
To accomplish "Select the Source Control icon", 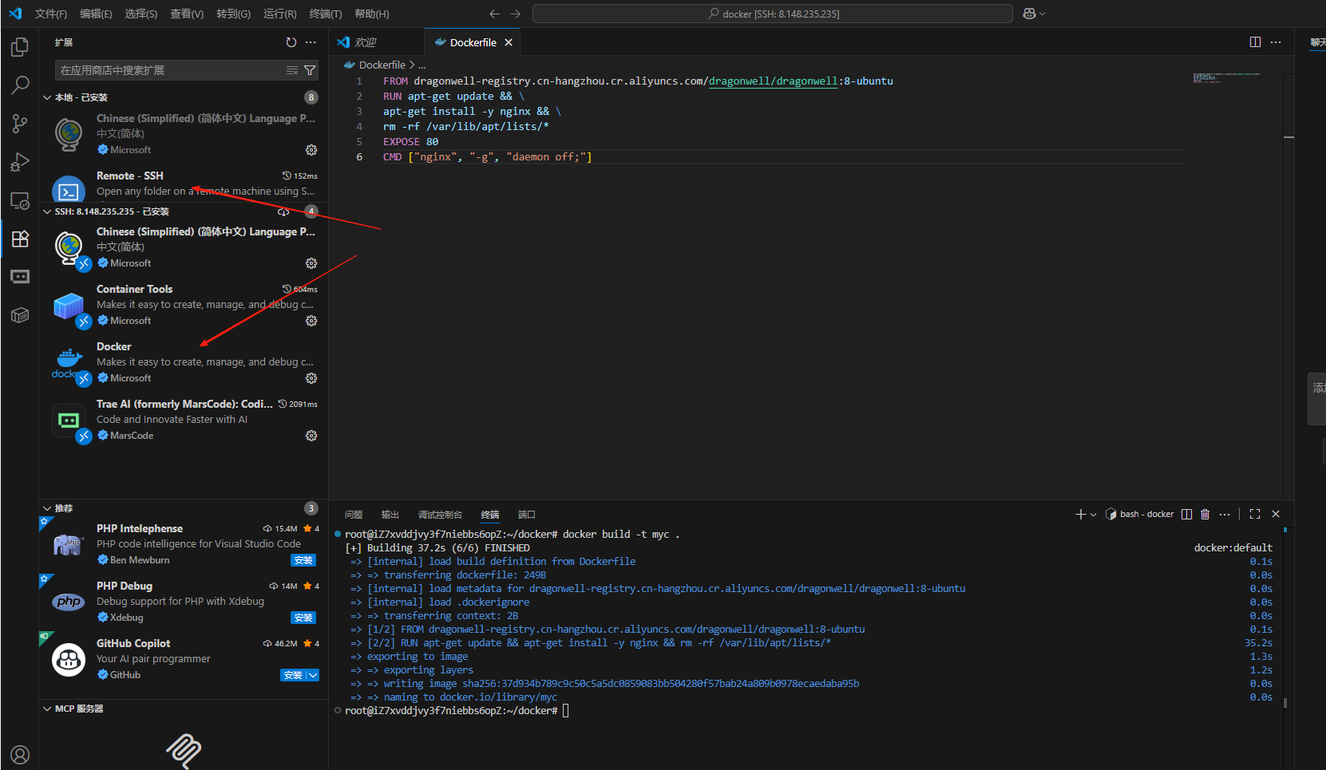I will 19,124.
